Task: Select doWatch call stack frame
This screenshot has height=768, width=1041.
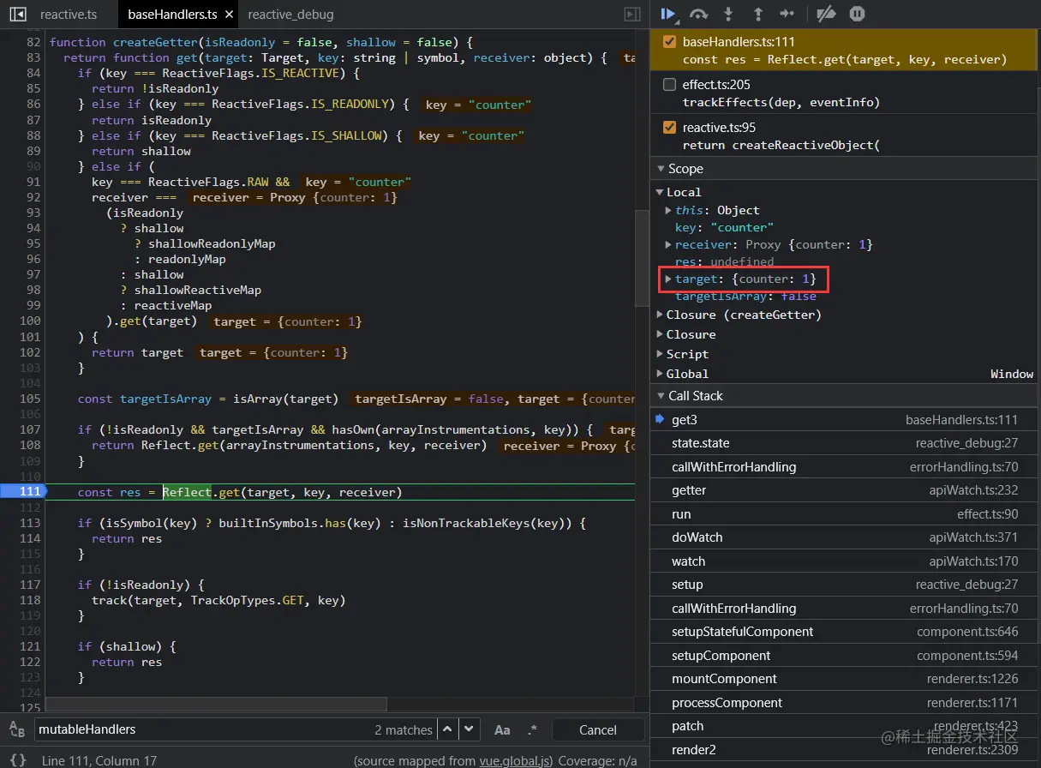Action: tap(845, 537)
